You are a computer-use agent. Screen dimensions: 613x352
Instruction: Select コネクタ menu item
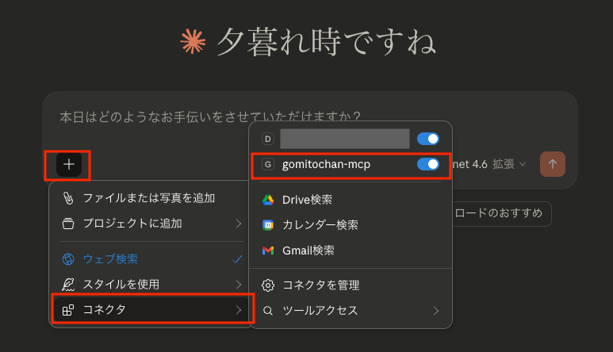[151, 310]
